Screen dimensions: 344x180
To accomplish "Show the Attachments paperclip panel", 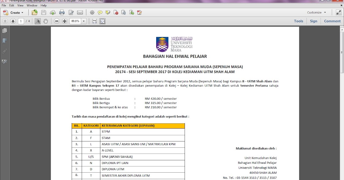I will [4, 51].
